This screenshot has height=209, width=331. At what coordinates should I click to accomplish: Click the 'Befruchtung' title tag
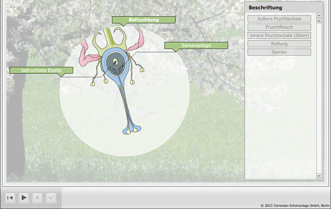144,20
